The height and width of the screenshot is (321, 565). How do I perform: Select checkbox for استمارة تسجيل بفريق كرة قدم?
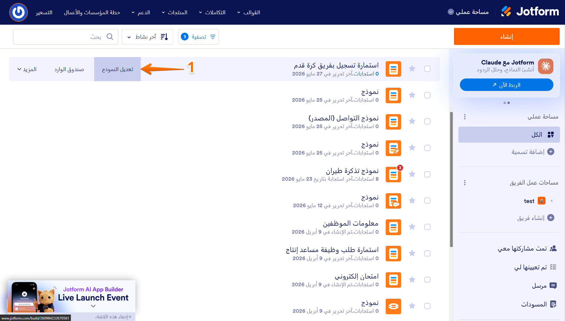[x=427, y=69]
